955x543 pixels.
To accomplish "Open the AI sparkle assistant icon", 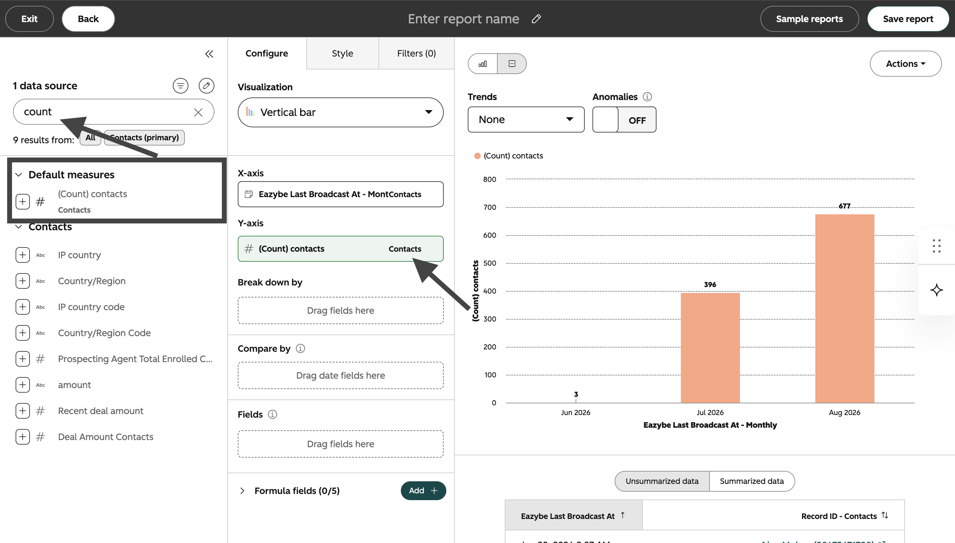I will point(936,290).
